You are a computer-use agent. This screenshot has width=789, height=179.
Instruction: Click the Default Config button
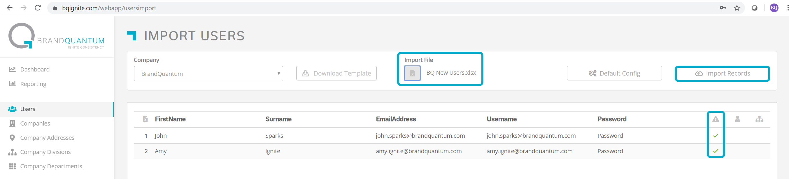pos(614,73)
